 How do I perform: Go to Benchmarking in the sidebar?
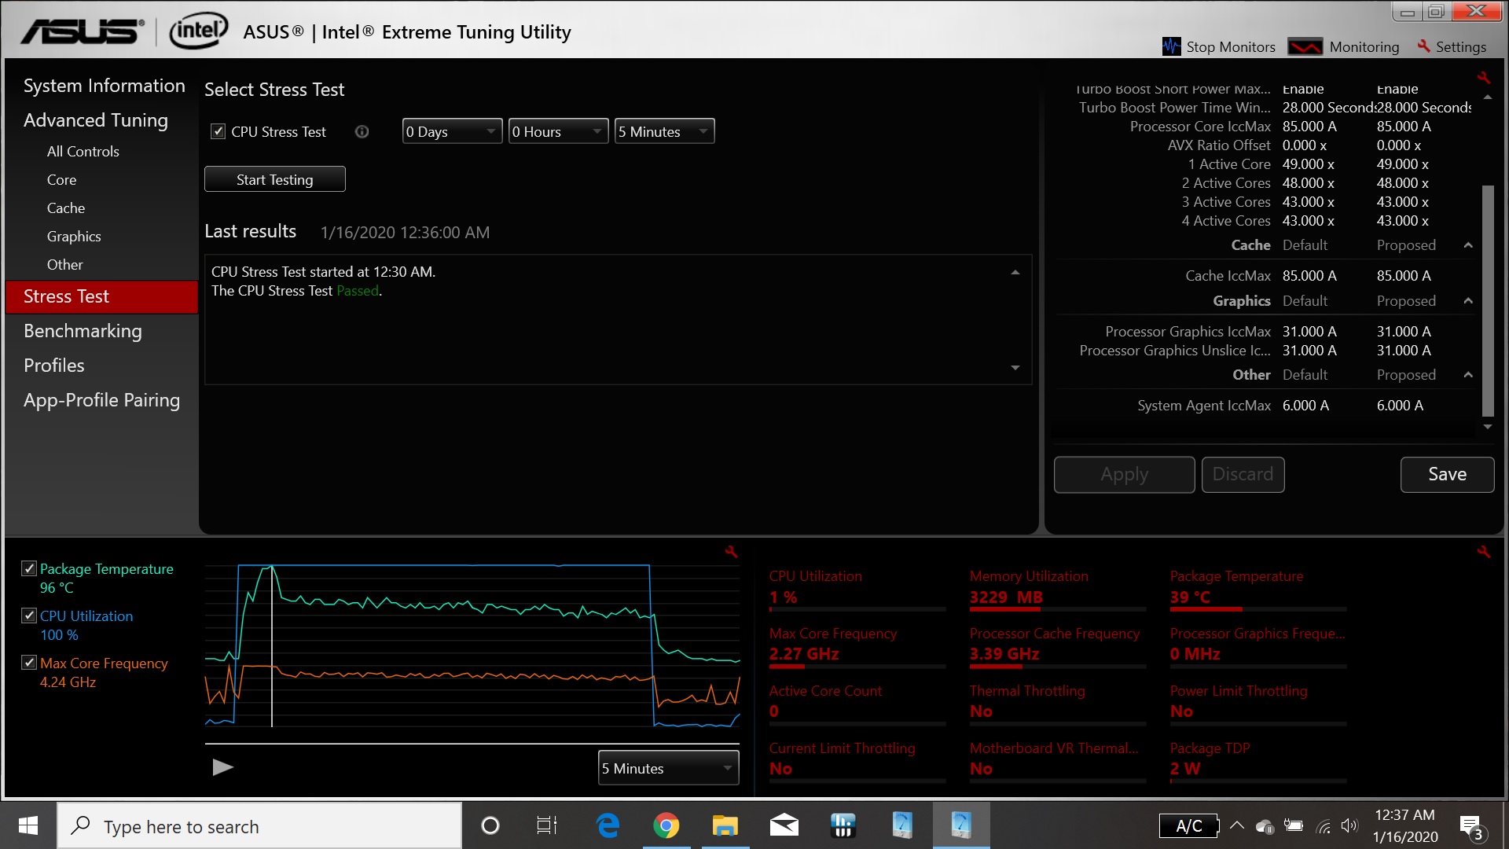click(83, 331)
